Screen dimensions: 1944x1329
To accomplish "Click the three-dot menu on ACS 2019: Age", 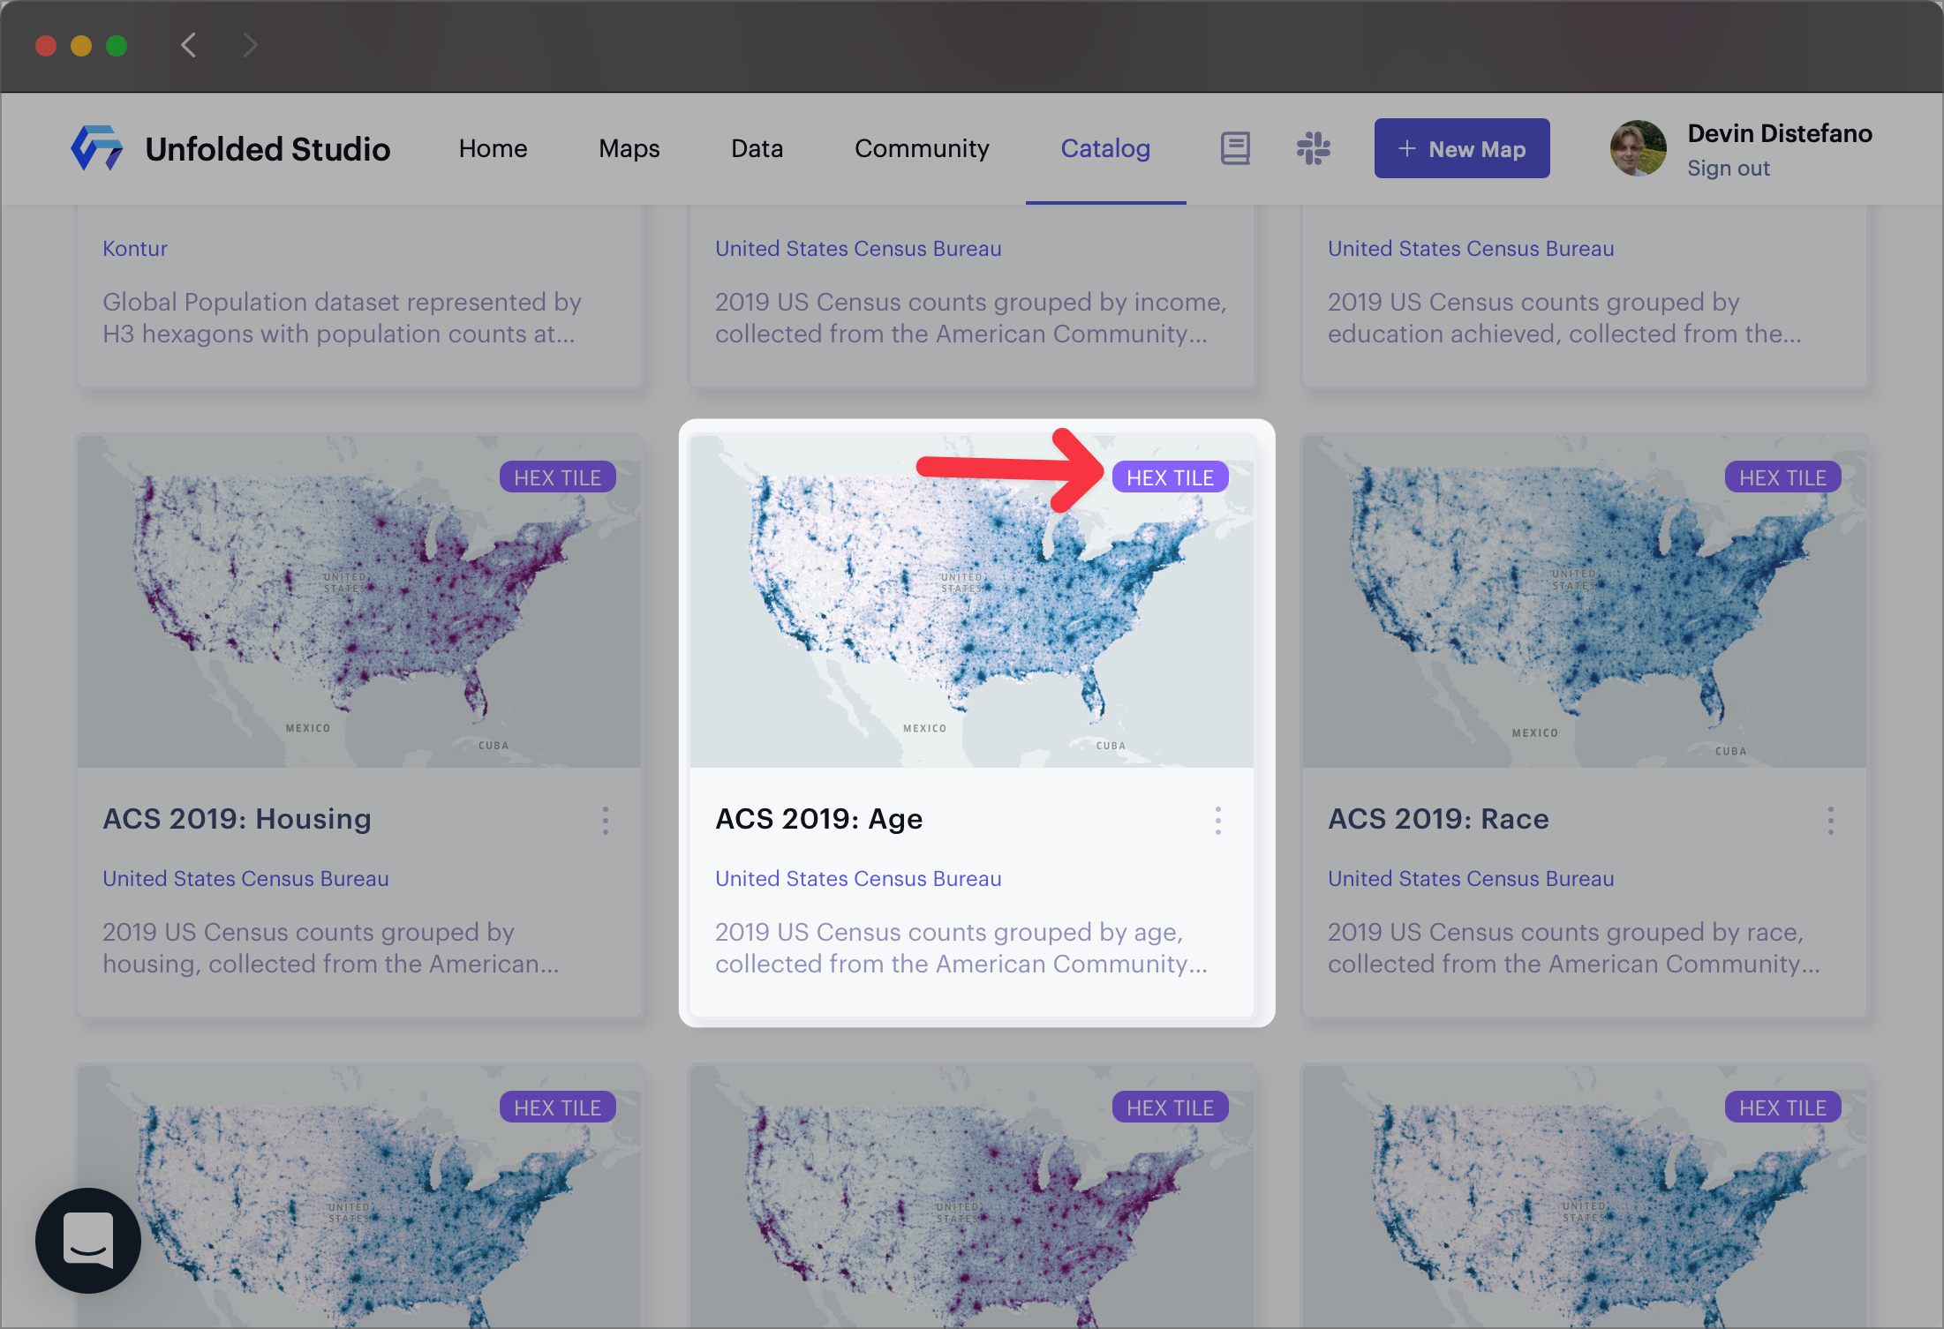I will 1218,820.
